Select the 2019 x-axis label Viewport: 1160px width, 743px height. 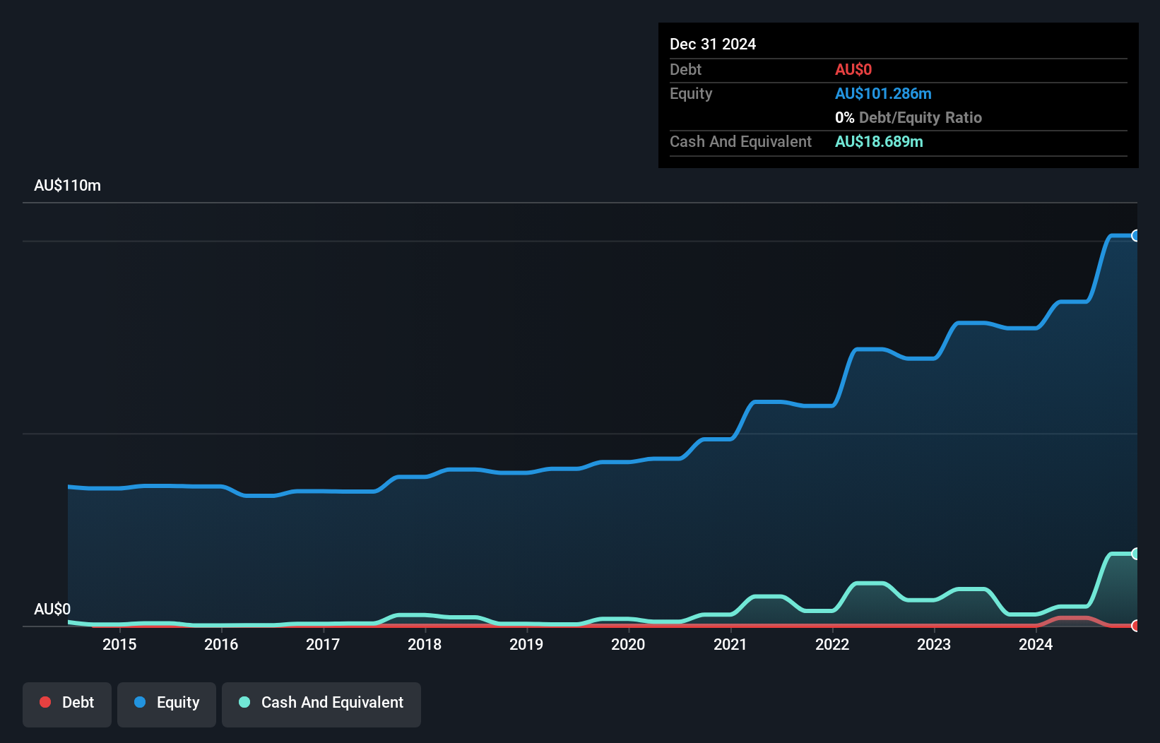(x=526, y=644)
